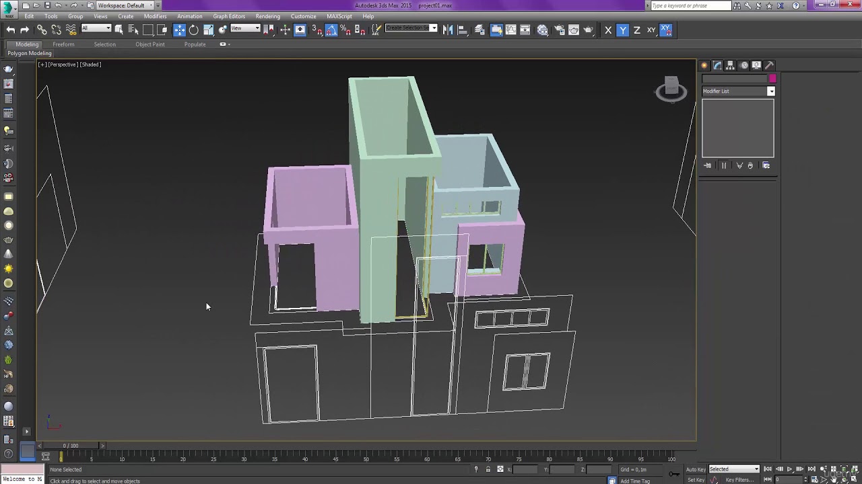Select the Link tool in main toolbar
Viewport: 862px width, 484px height.
42,30
